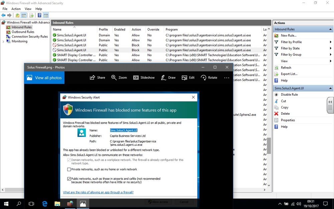Click New Rule in the Actions pane
Viewport: 334px width, 209px height.
[x=289, y=36]
